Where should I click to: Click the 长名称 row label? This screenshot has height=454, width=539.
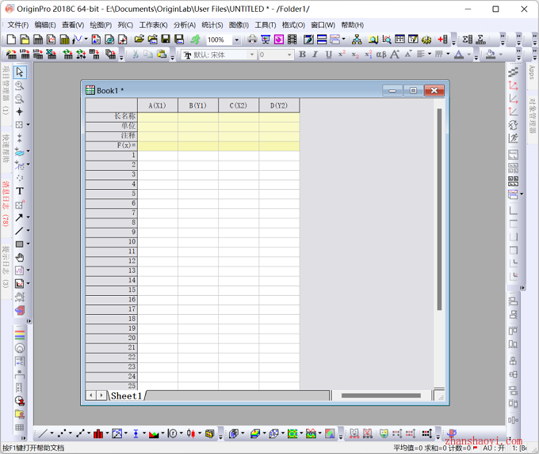112,116
